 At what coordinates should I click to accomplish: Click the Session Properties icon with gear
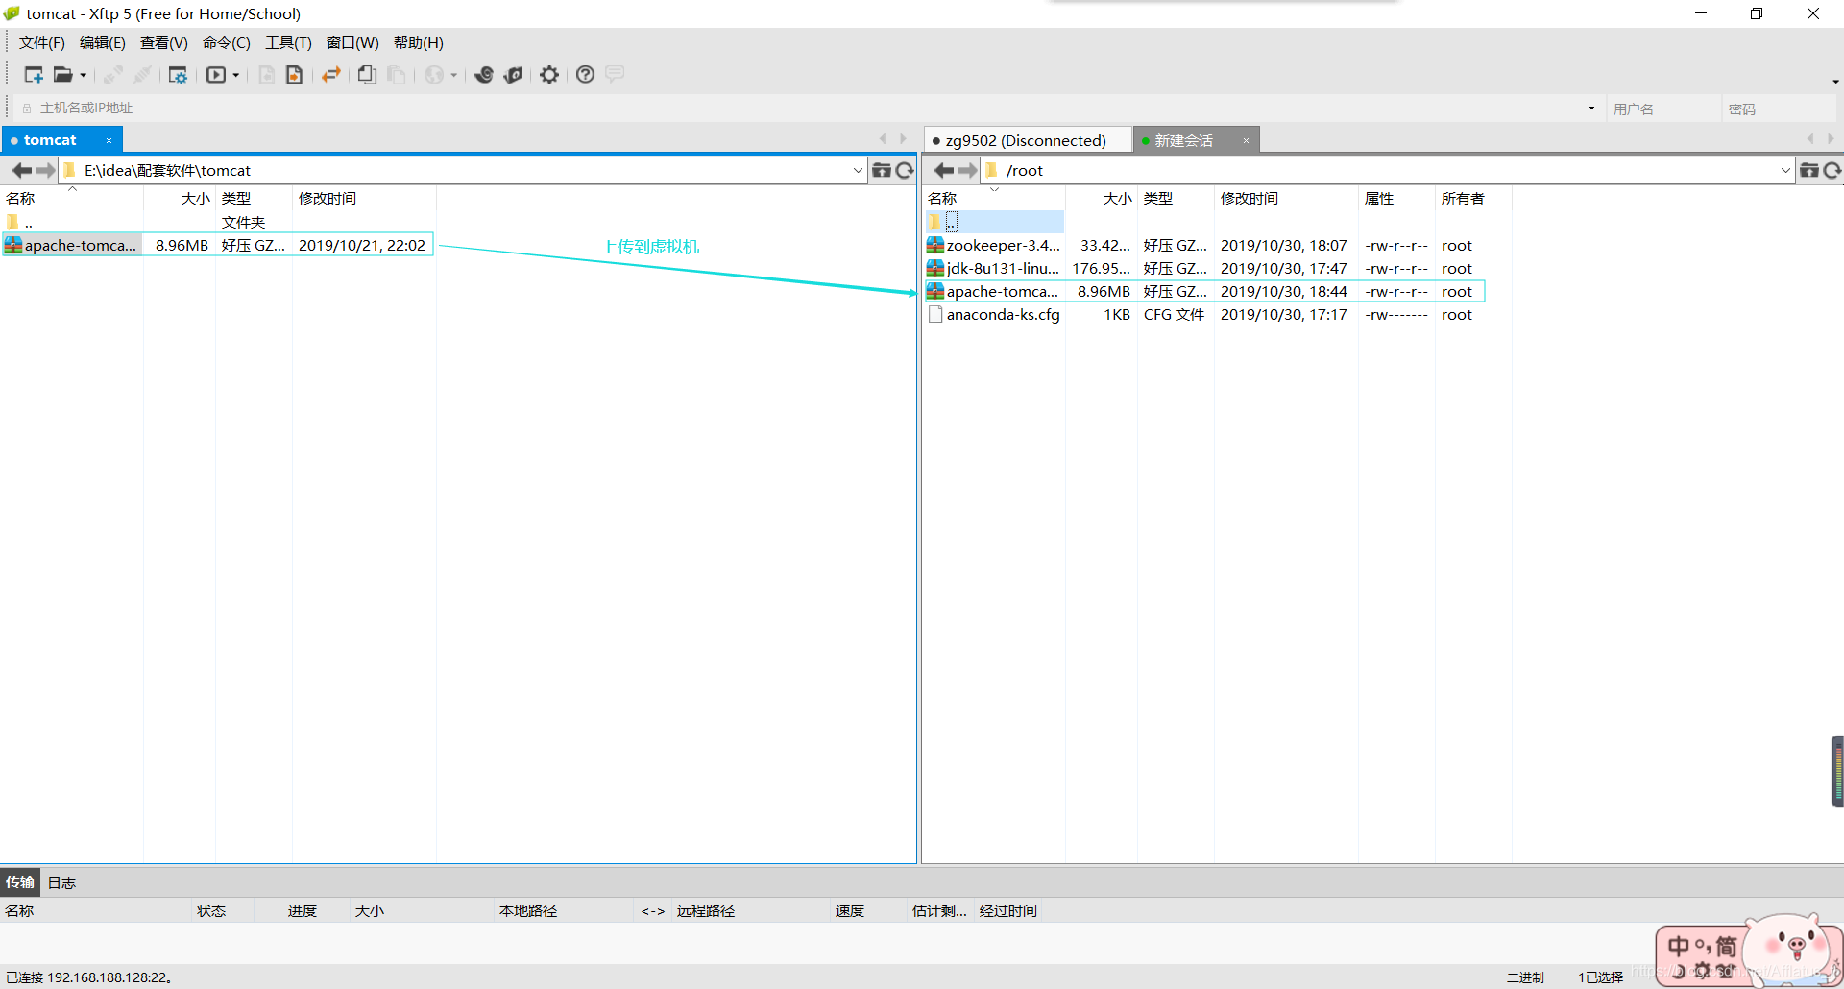point(178,75)
